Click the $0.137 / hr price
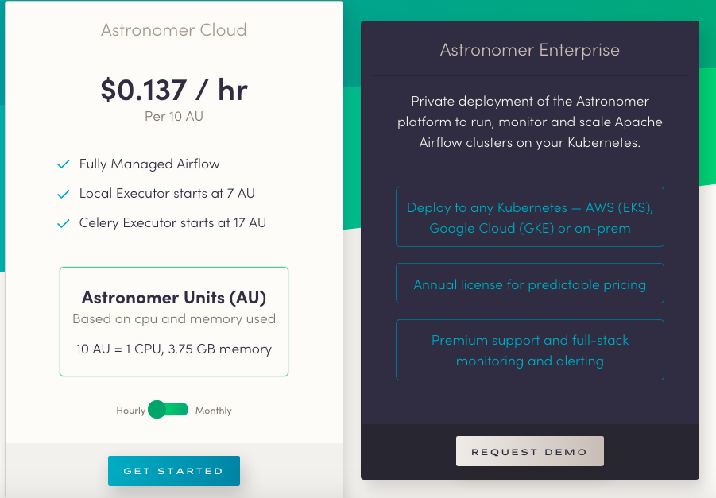 click(174, 90)
